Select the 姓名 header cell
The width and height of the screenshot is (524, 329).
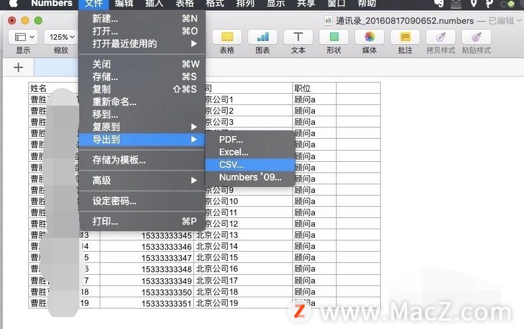point(53,88)
